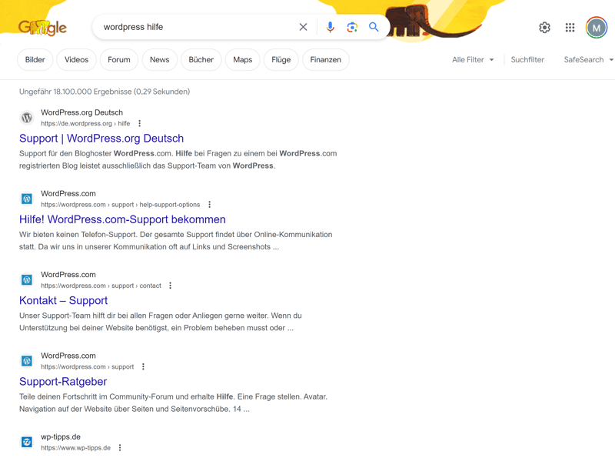Select the Videos filter chip
The height and width of the screenshot is (458, 615).
[76, 59]
